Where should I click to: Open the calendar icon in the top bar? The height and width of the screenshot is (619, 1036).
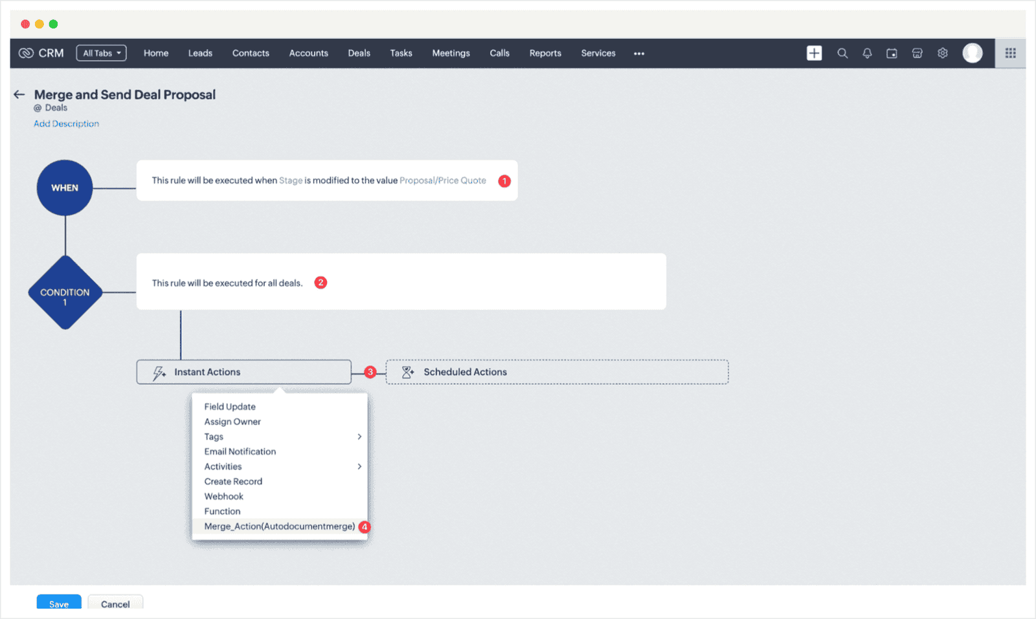[x=892, y=53]
